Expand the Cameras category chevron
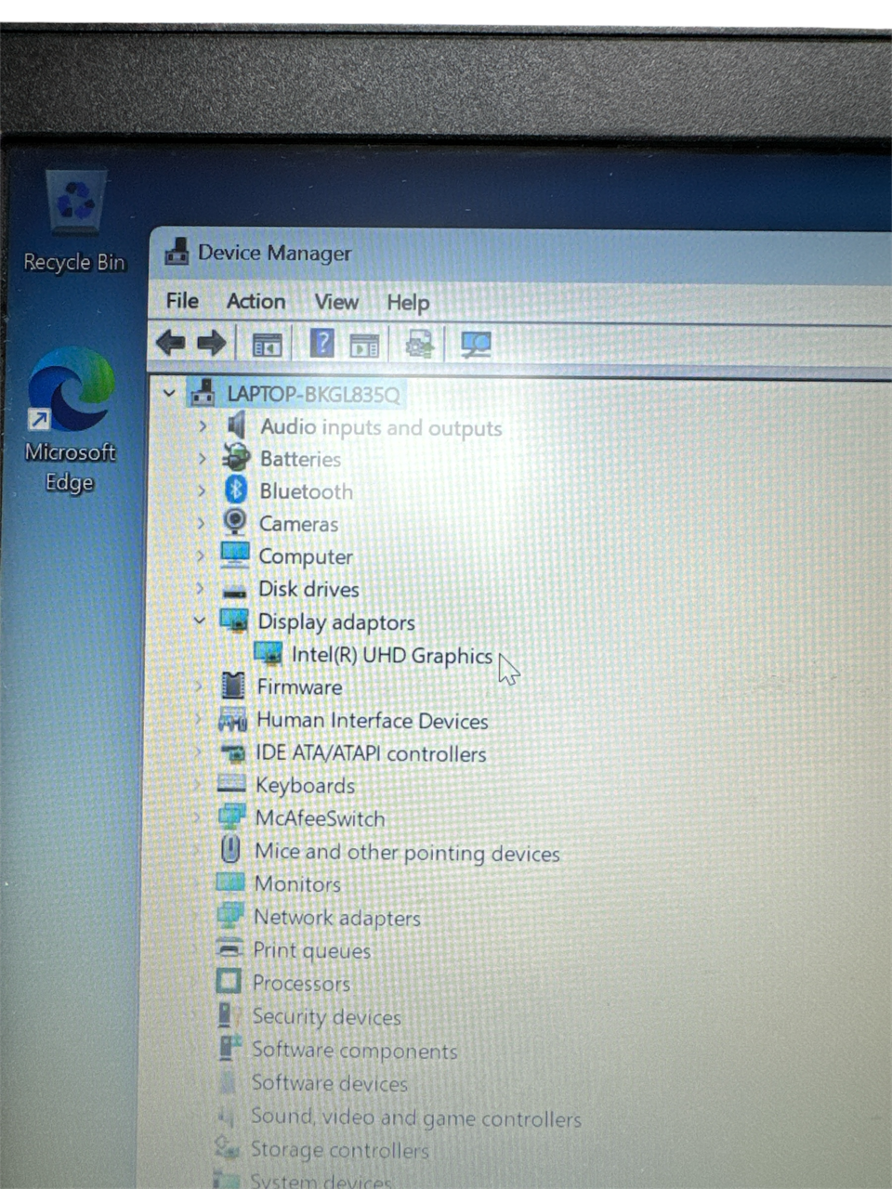This screenshot has height=1189, width=892. coord(201,523)
